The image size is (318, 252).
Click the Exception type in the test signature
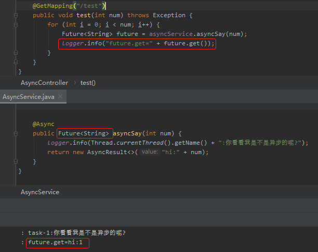tap(169, 15)
